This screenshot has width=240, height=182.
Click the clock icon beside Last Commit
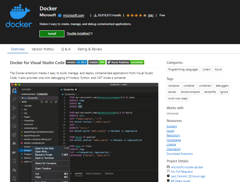coord(168,176)
